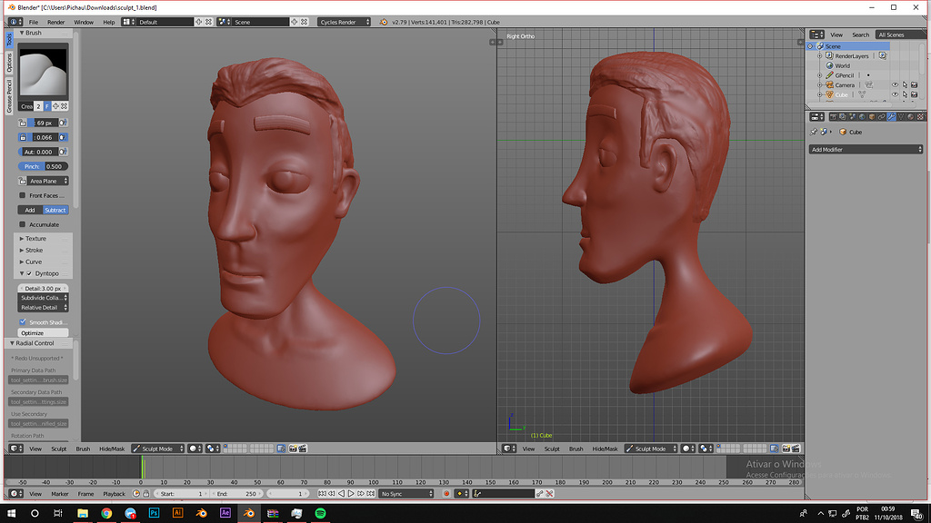Image resolution: width=931 pixels, height=523 pixels.
Task: Open the Object properties cube tab
Action: tap(872, 117)
